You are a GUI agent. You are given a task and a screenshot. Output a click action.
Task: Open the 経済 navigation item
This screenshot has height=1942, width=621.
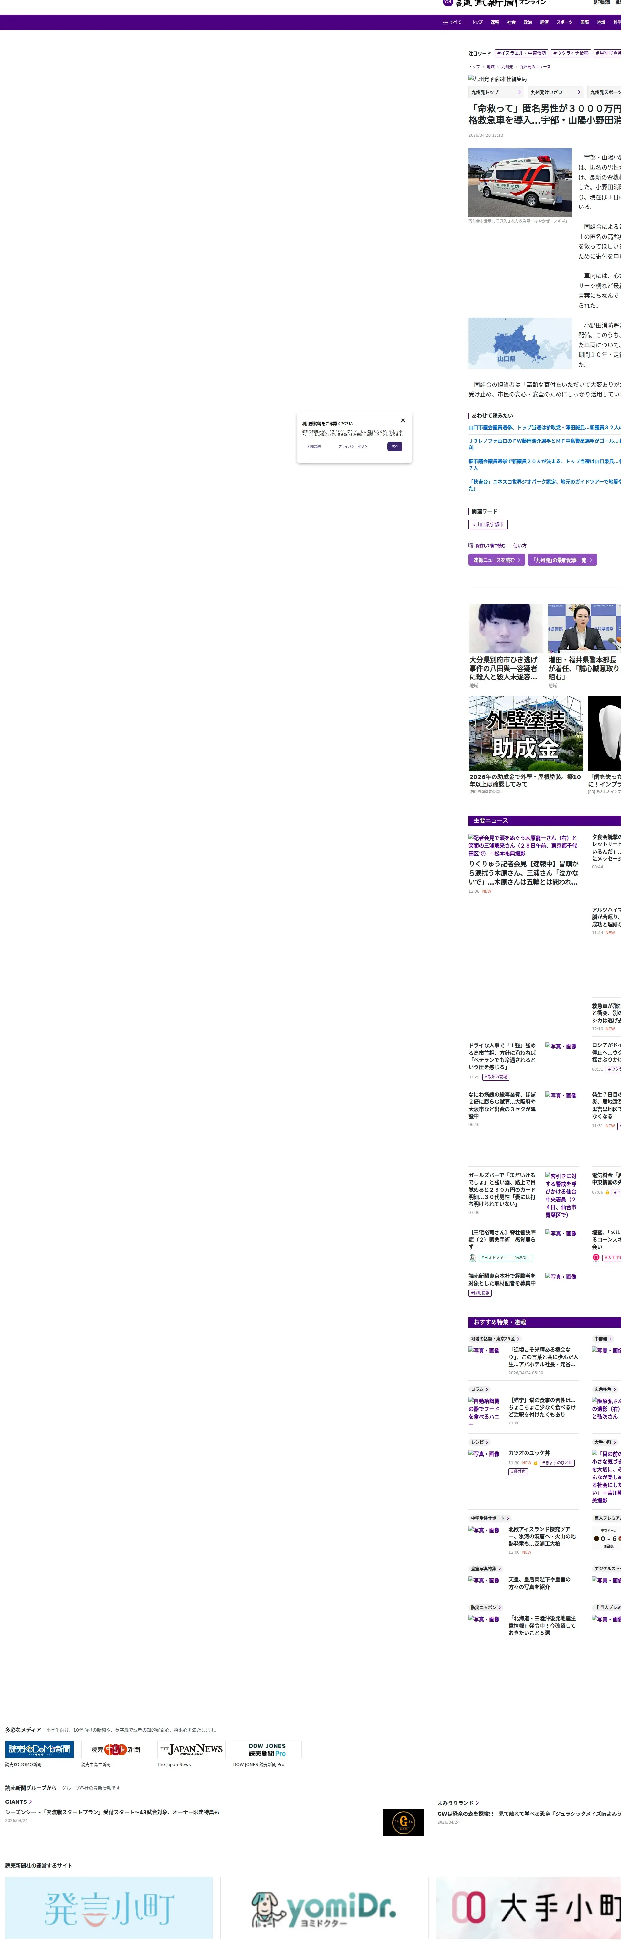point(544,23)
